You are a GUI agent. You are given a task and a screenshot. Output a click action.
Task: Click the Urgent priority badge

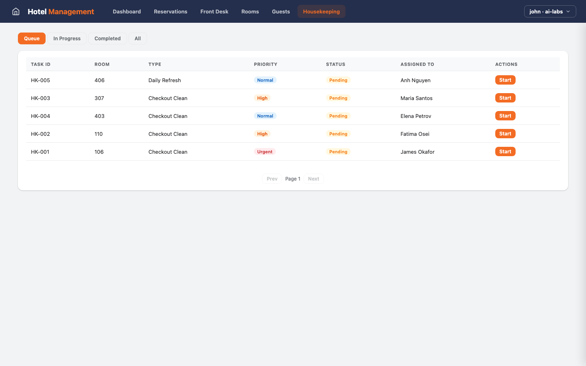coord(265,152)
